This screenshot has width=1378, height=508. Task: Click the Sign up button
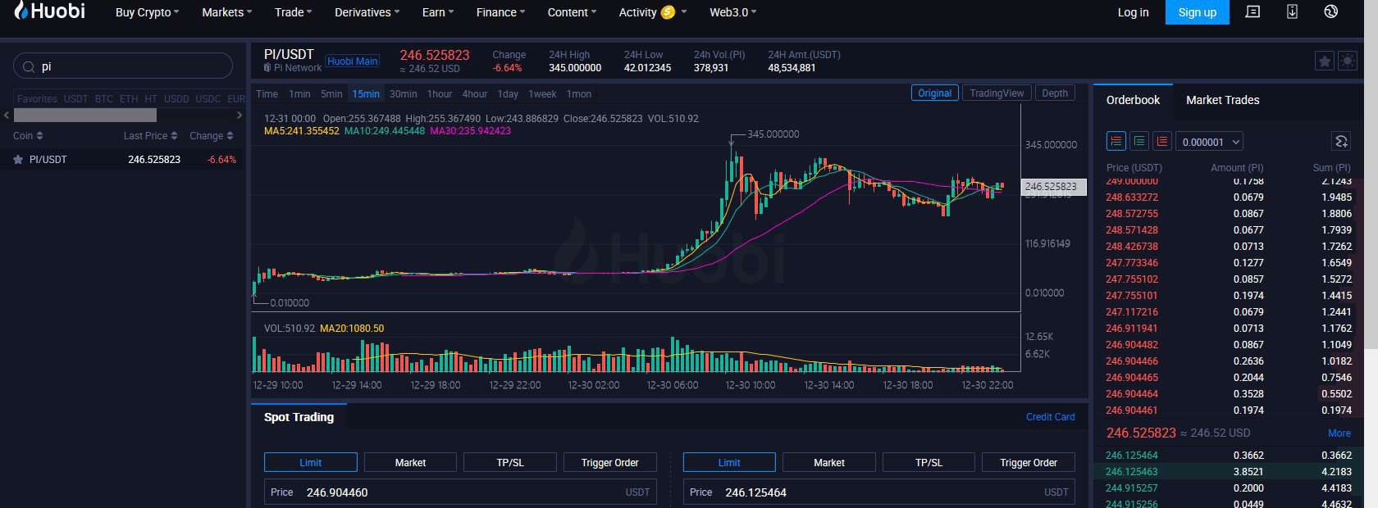(x=1197, y=12)
